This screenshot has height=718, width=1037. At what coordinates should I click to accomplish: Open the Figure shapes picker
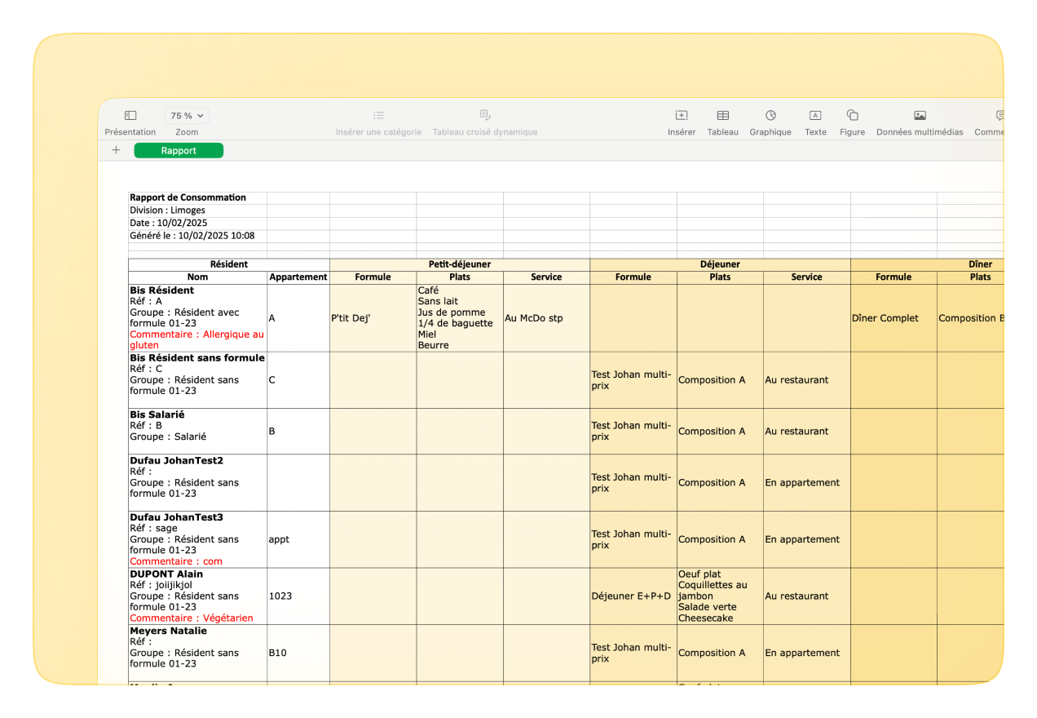[x=852, y=116]
